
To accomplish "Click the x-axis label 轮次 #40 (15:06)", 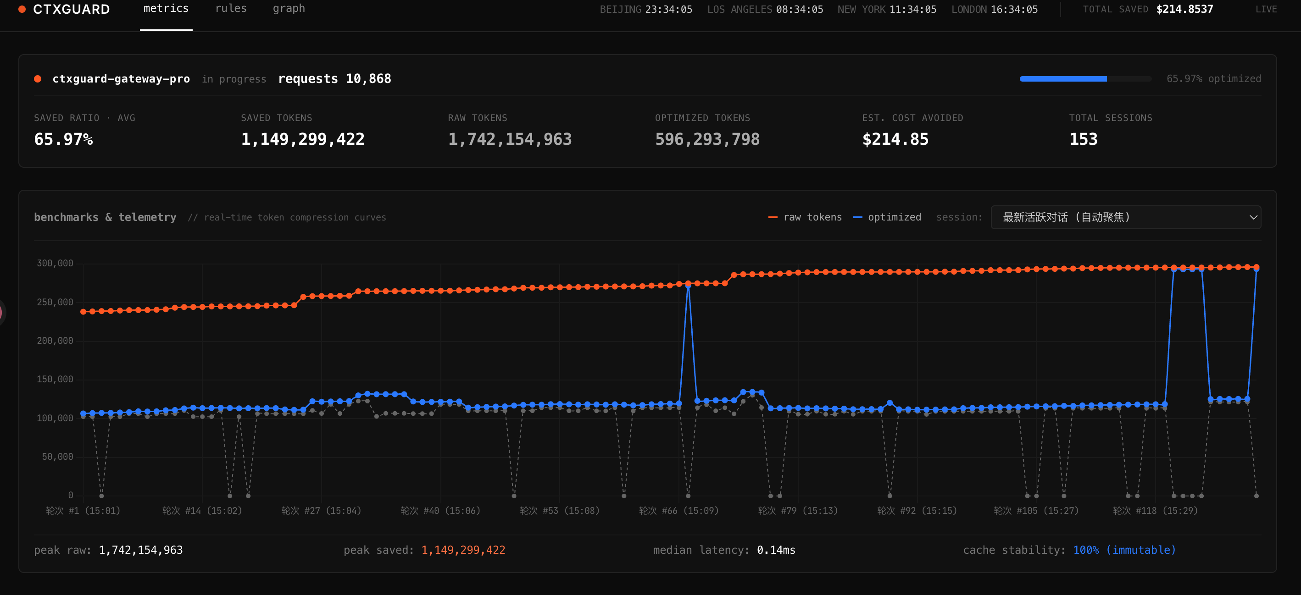I will (440, 511).
